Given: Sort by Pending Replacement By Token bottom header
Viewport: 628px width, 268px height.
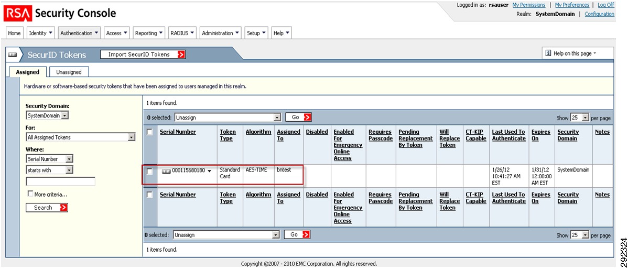Looking at the screenshot, I should [x=416, y=201].
